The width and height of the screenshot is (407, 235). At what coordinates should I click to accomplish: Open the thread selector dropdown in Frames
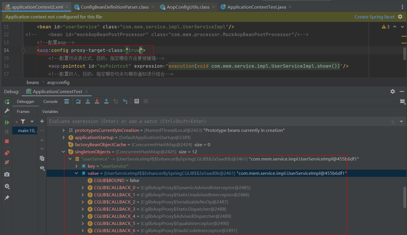(32, 122)
